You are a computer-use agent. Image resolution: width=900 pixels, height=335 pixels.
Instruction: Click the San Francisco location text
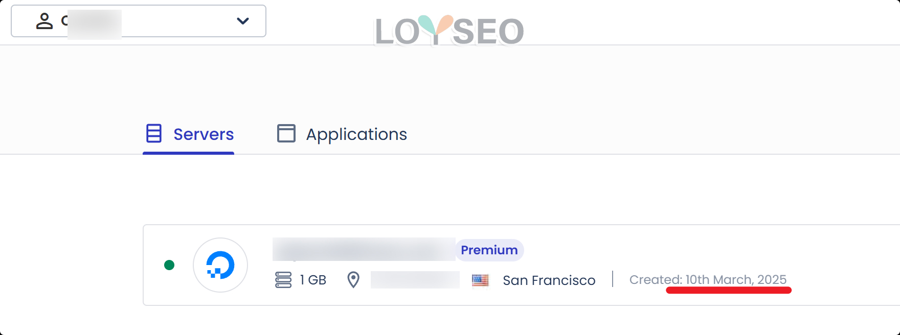[549, 280]
